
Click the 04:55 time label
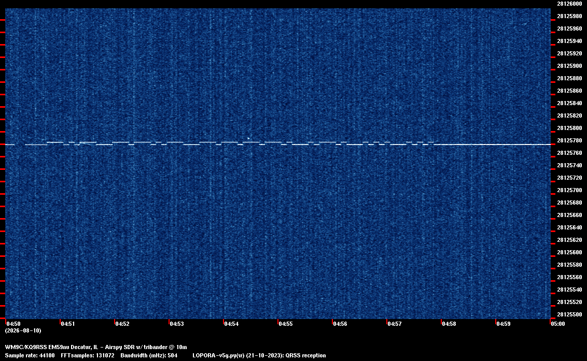(x=286, y=324)
